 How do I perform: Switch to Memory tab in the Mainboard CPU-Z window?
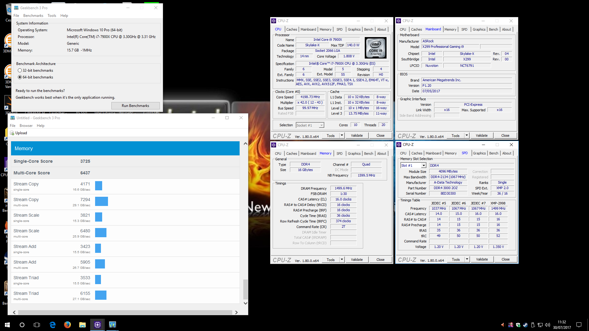(450, 29)
